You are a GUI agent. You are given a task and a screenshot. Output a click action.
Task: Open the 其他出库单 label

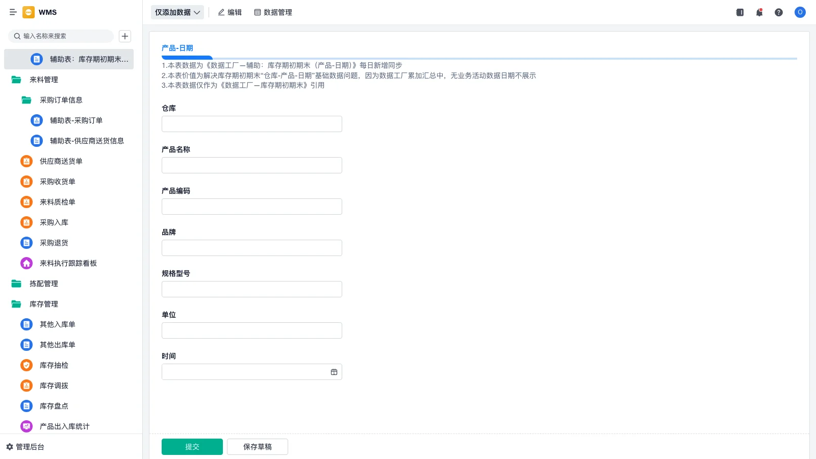point(58,345)
